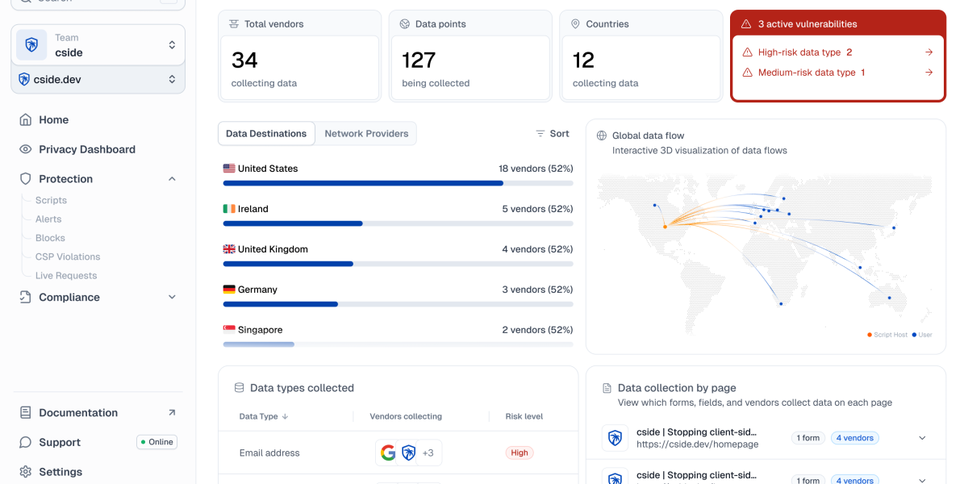The height and width of the screenshot is (484, 968).
Task: Click the United States flag icon
Action: point(228,169)
